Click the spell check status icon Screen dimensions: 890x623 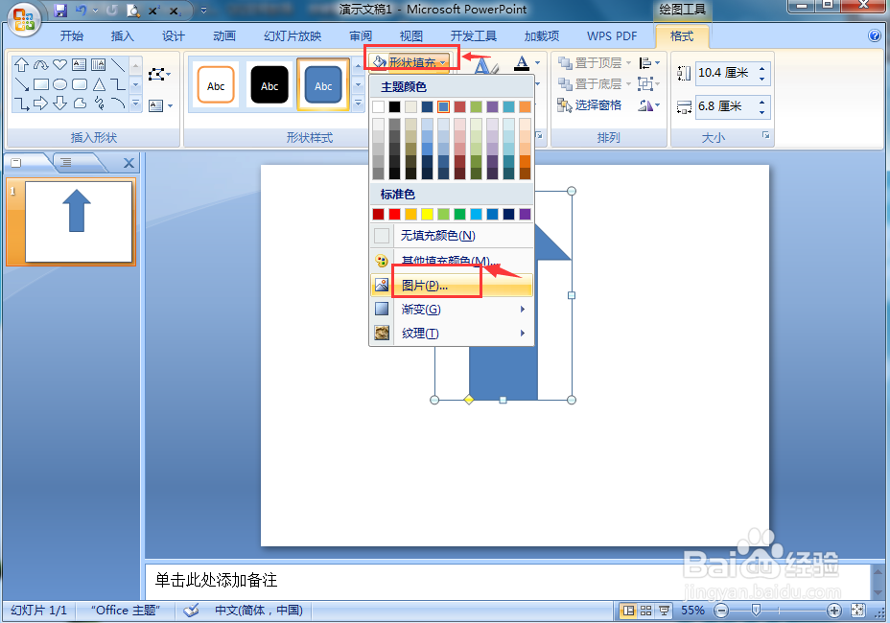point(191,611)
